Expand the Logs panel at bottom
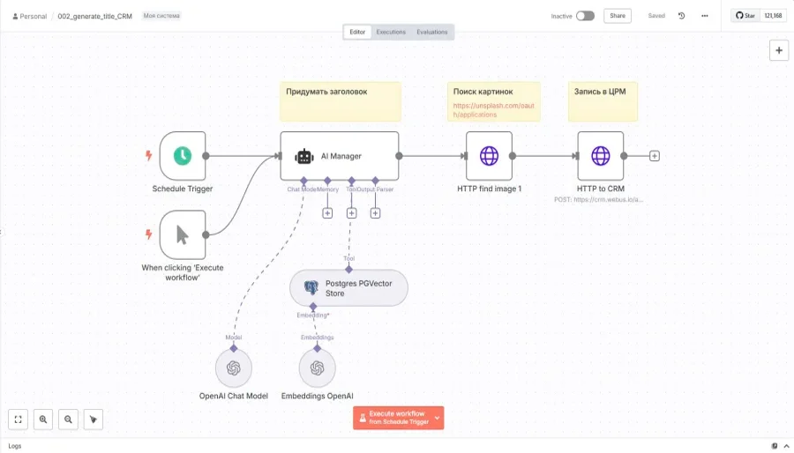 (15, 446)
